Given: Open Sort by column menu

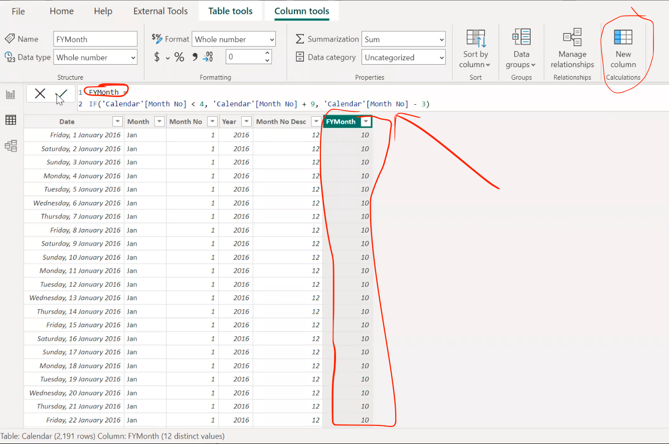Looking at the screenshot, I should pos(475,49).
